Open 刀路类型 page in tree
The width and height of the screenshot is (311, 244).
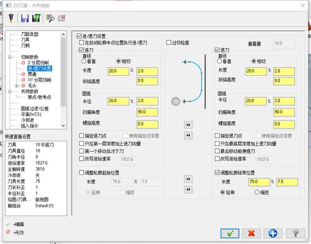(x=29, y=34)
